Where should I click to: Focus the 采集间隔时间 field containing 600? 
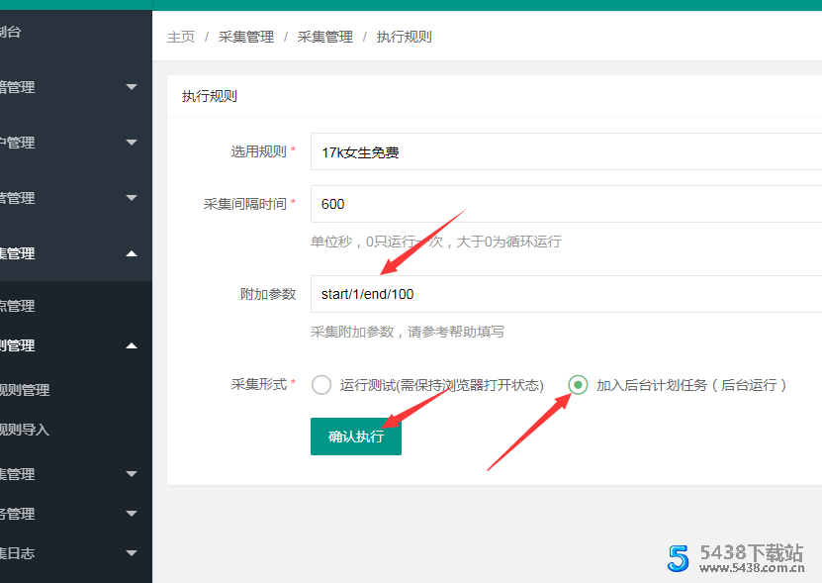(564, 204)
